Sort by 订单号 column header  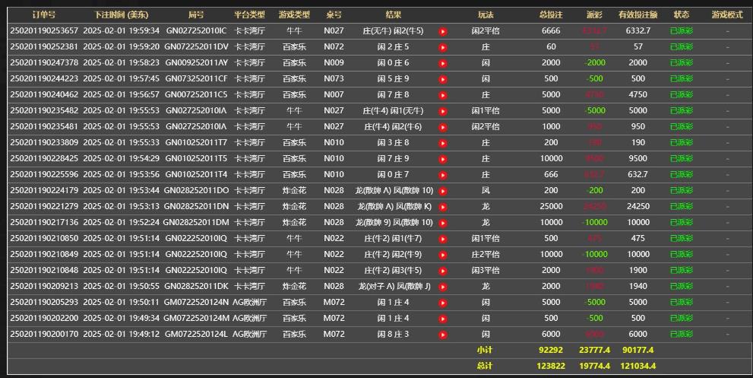pos(44,14)
